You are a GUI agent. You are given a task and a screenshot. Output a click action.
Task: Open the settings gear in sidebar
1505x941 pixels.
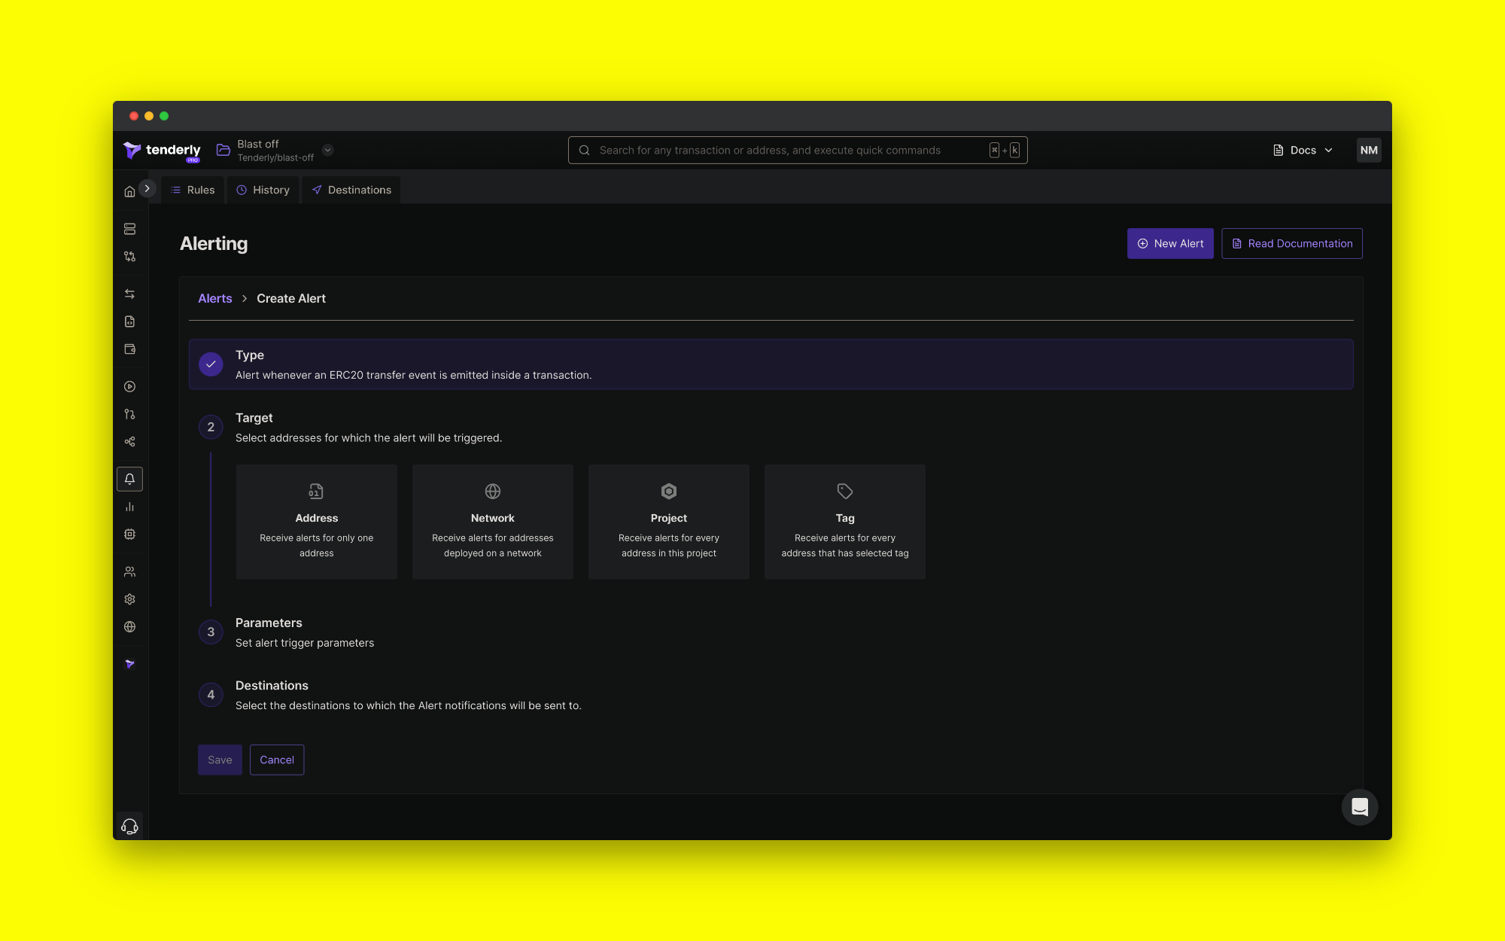pyautogui.click(x=129, y=599)
